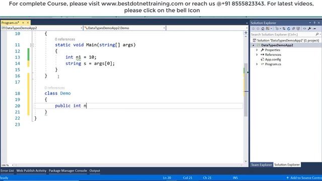This screenshot has width=322, height=181.
Task: Toggle Show All Files in Solution Explorer
Action: pyautogui.click(x=298, y=29)
